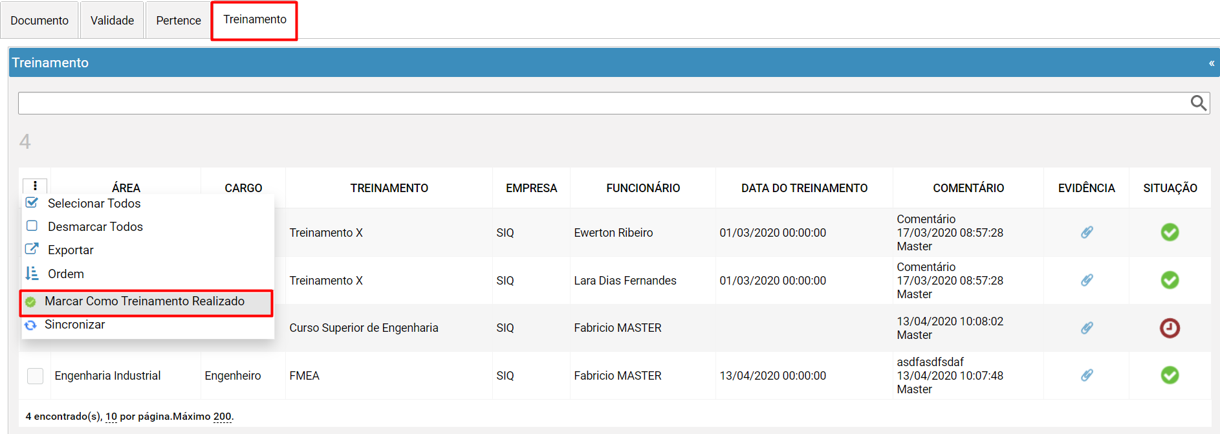
Task: Click the SITUAÇÃO column header
Action: point(1170,188)
